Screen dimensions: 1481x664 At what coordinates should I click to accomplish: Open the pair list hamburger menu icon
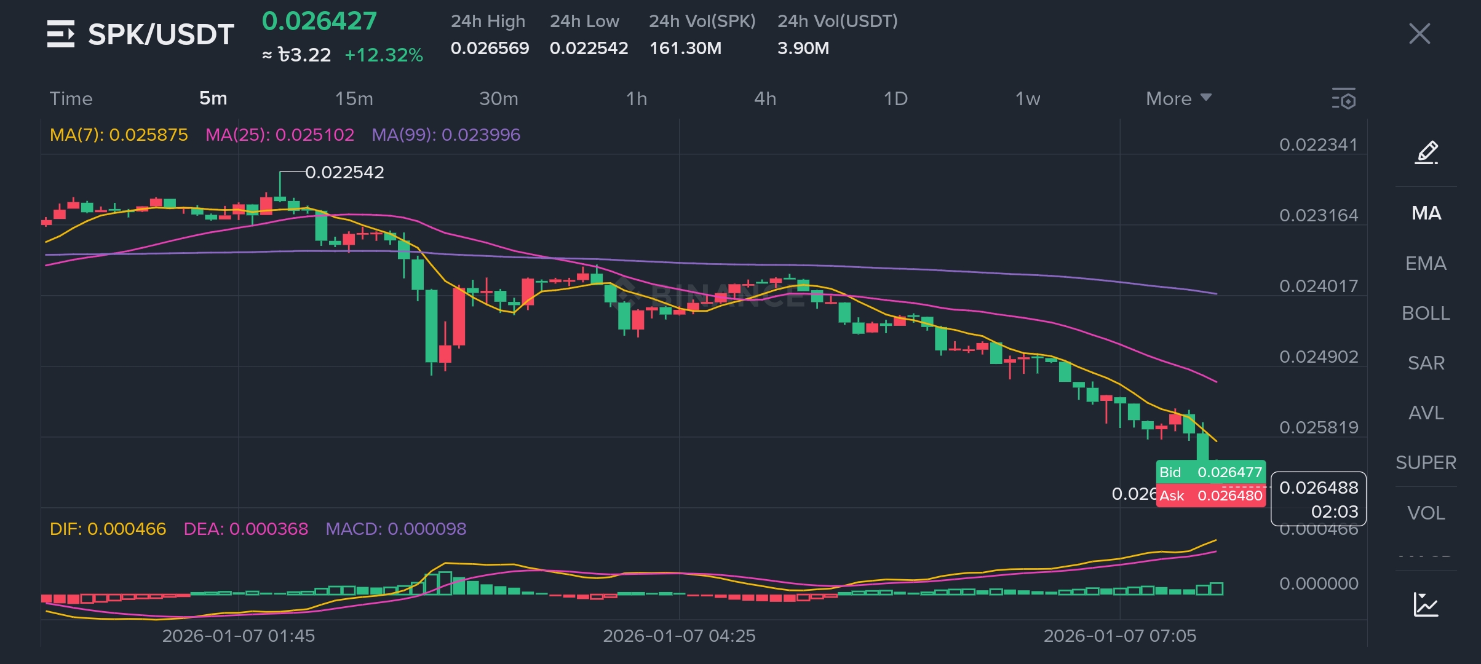pyautogui.click(x=60, y=34)
